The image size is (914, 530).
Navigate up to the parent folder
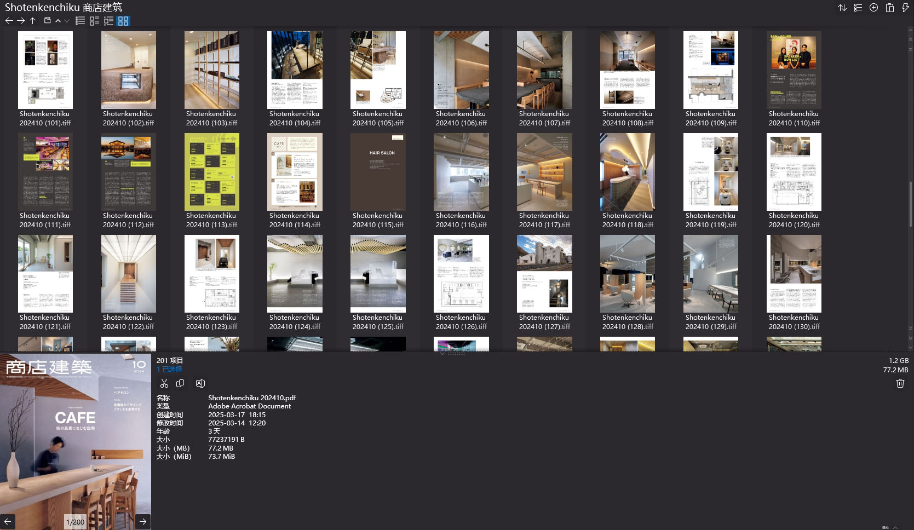click(x=32, y=21)
